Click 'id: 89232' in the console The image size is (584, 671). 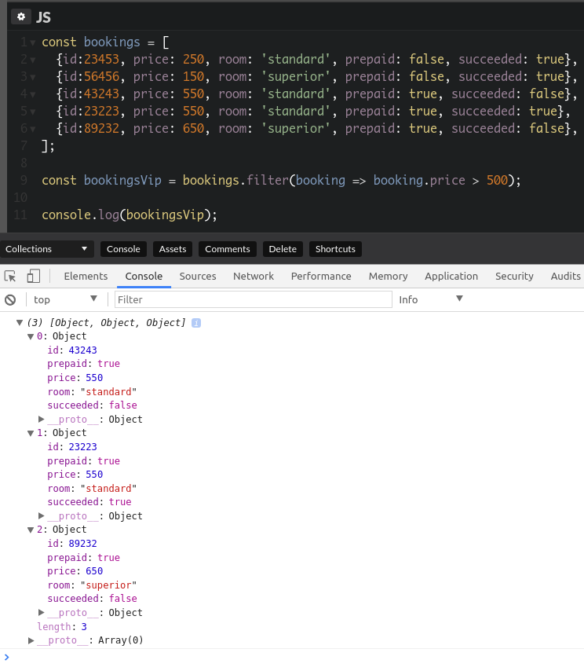coord(72,544)
